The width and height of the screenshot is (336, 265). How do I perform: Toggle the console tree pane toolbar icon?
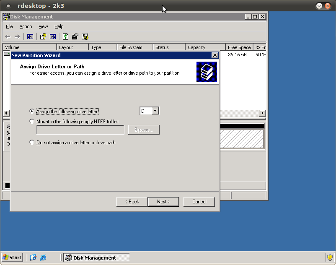30,36
